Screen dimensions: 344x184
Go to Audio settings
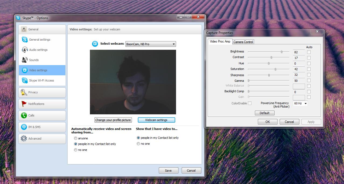point(42,50)
